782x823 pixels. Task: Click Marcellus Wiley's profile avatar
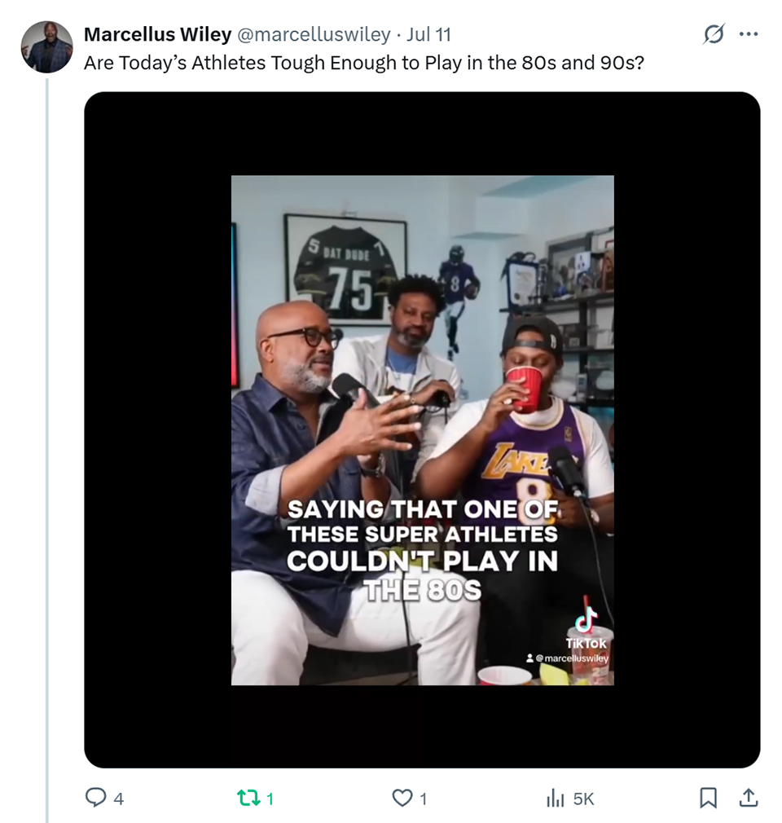point(47,47)
